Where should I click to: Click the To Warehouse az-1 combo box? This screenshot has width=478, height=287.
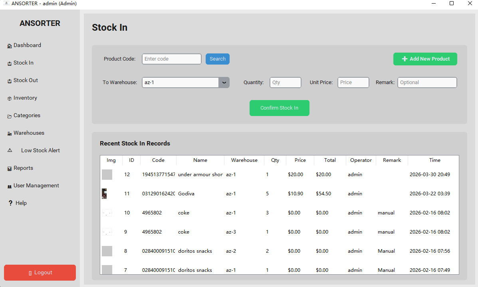(186, 83)
